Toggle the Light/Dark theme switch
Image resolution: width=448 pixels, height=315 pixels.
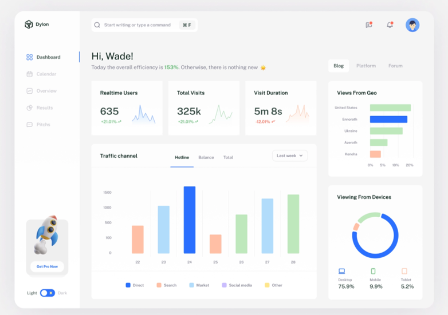(x=48, y=293)
